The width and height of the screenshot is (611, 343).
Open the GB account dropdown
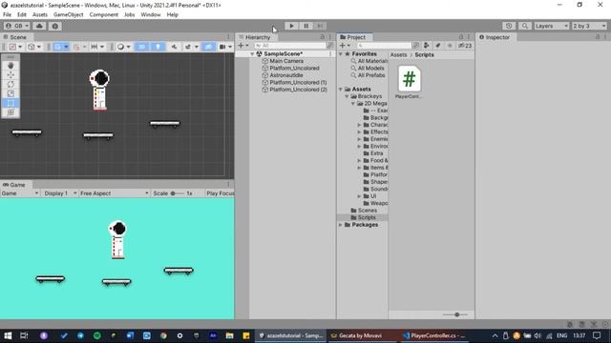[x=16, y=26]
